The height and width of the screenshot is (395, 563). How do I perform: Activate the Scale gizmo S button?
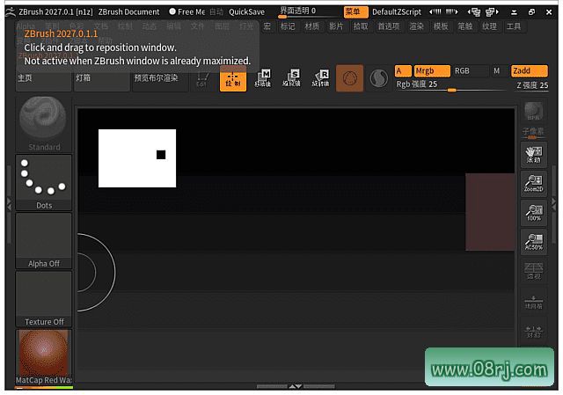pos(291,78)
